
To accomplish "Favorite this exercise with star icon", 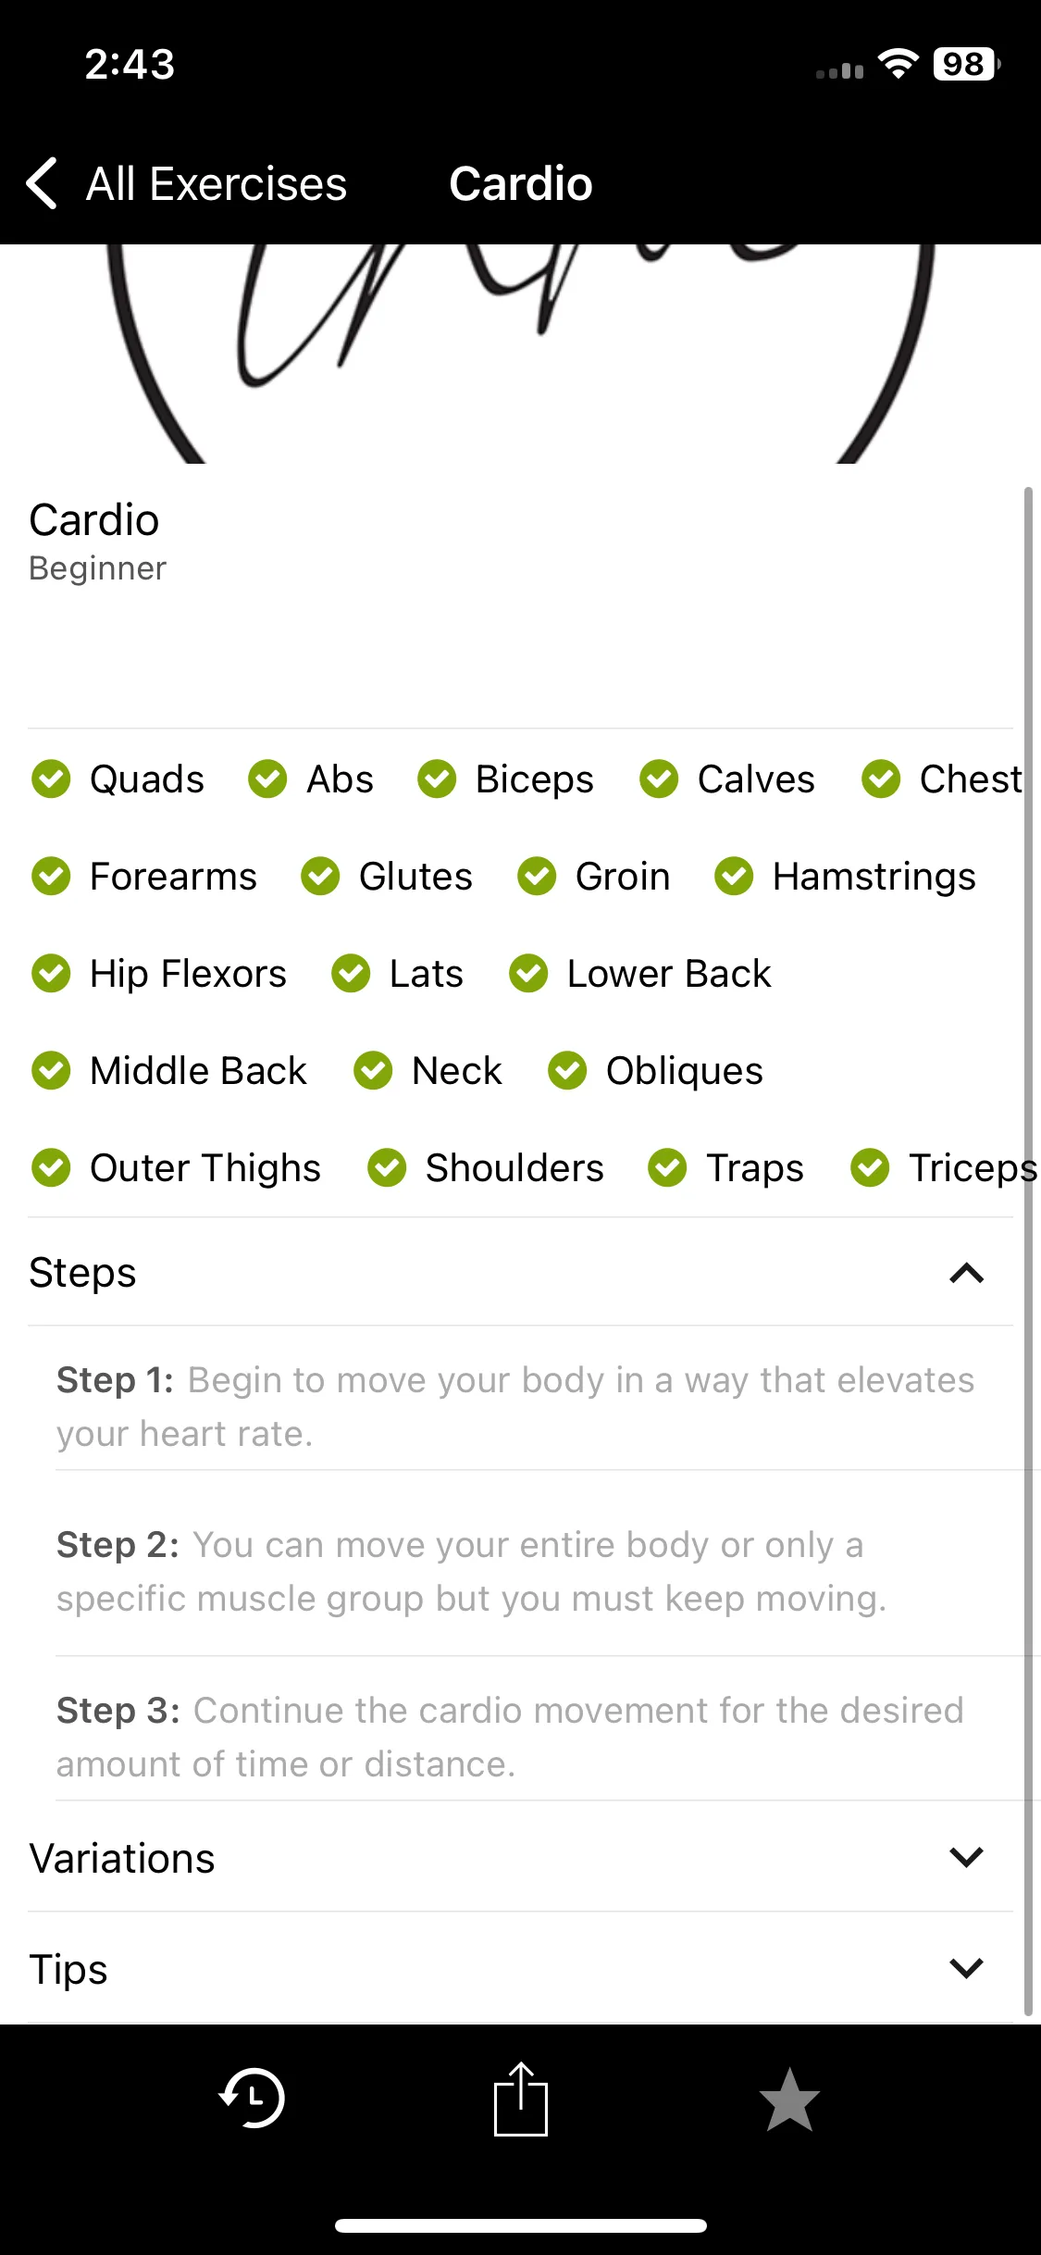I will [x=789, y=2099].
